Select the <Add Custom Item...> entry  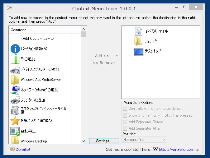(x=37, y=39)
